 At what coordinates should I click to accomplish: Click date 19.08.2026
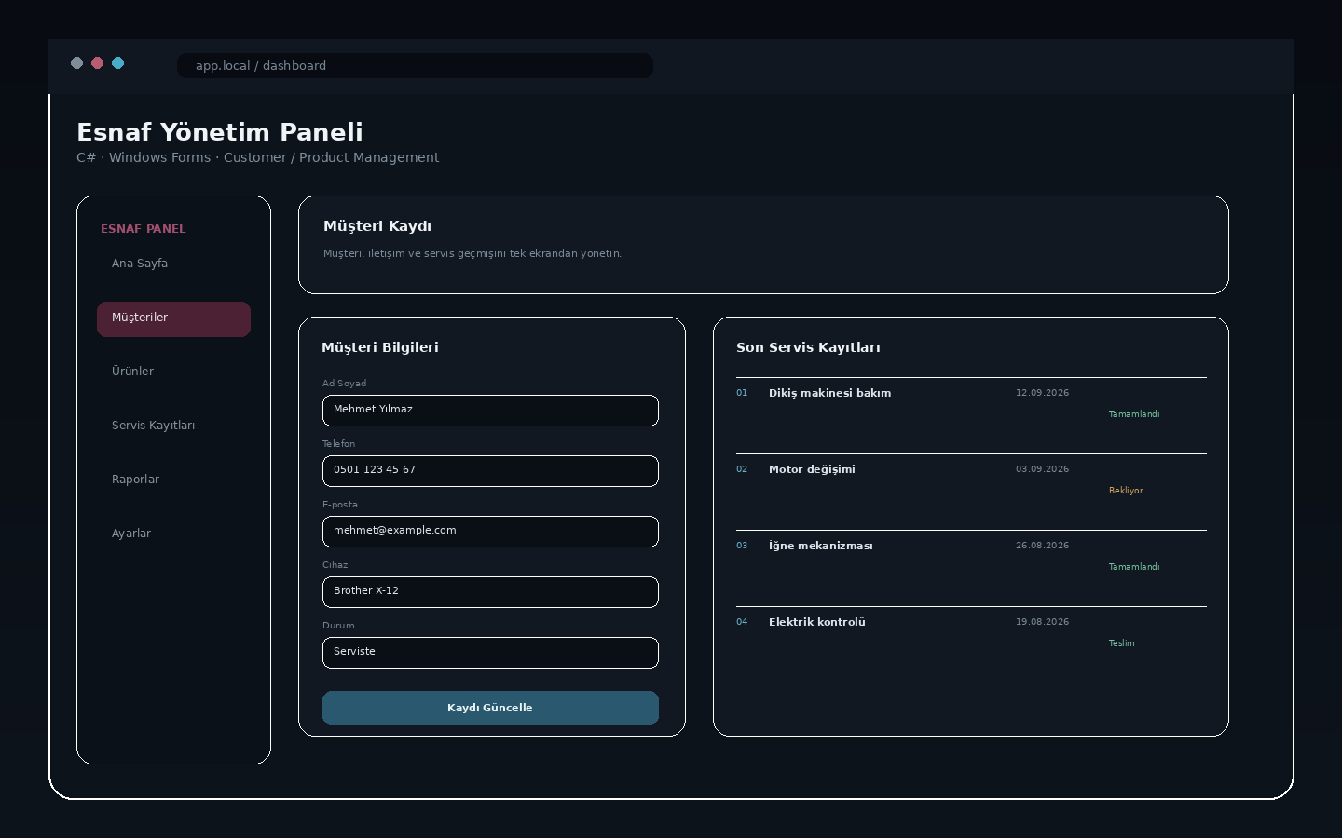click(1042, 622)
